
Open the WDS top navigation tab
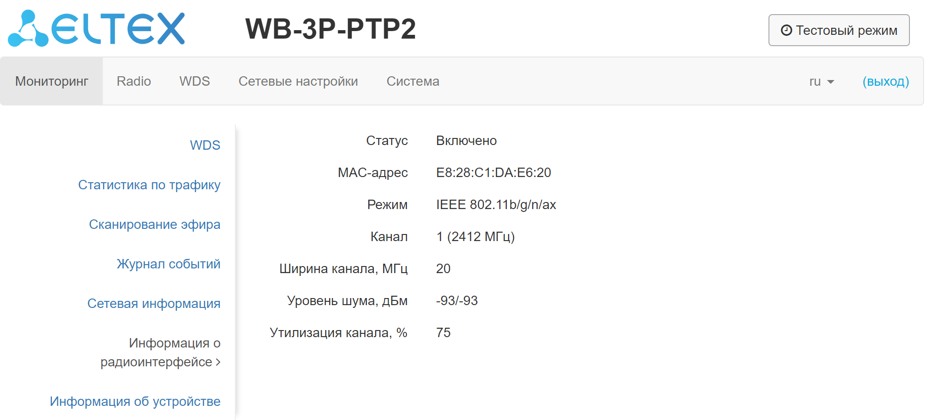(194, 81)
